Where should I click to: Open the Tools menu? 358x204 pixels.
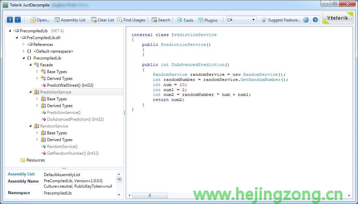pyautogui.click(x=185, y=20)
